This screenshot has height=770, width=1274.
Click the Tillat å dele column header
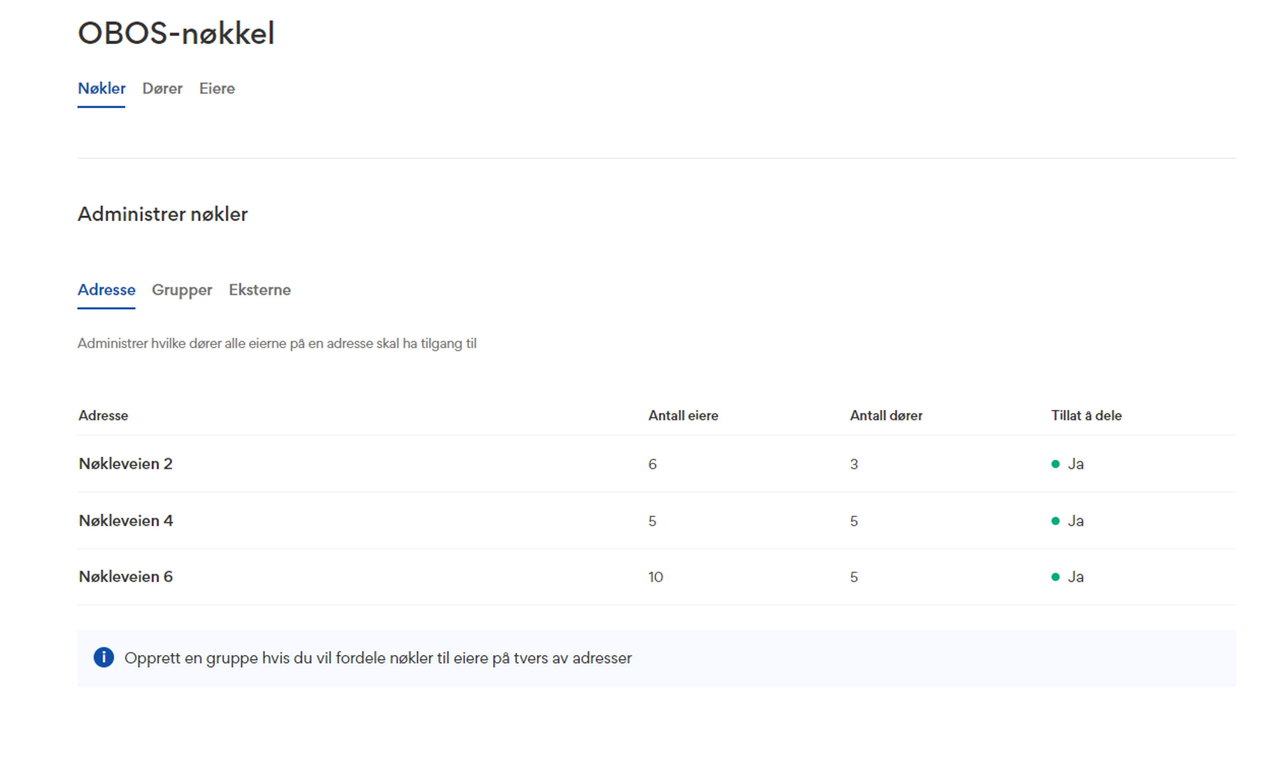tap(1086, 415)
